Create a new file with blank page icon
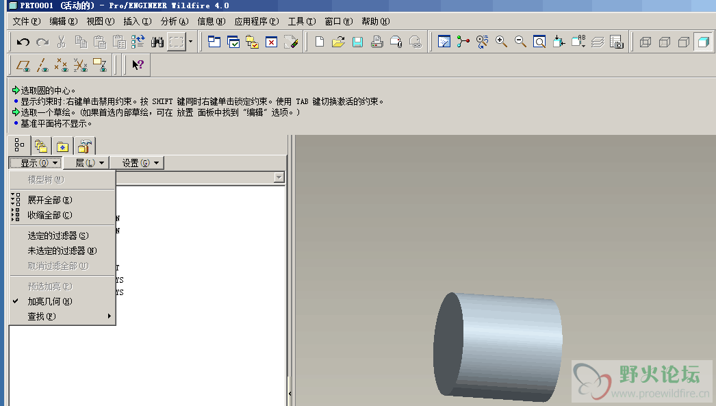 320,42
